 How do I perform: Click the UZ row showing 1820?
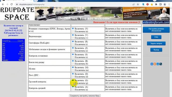(13, 58)
